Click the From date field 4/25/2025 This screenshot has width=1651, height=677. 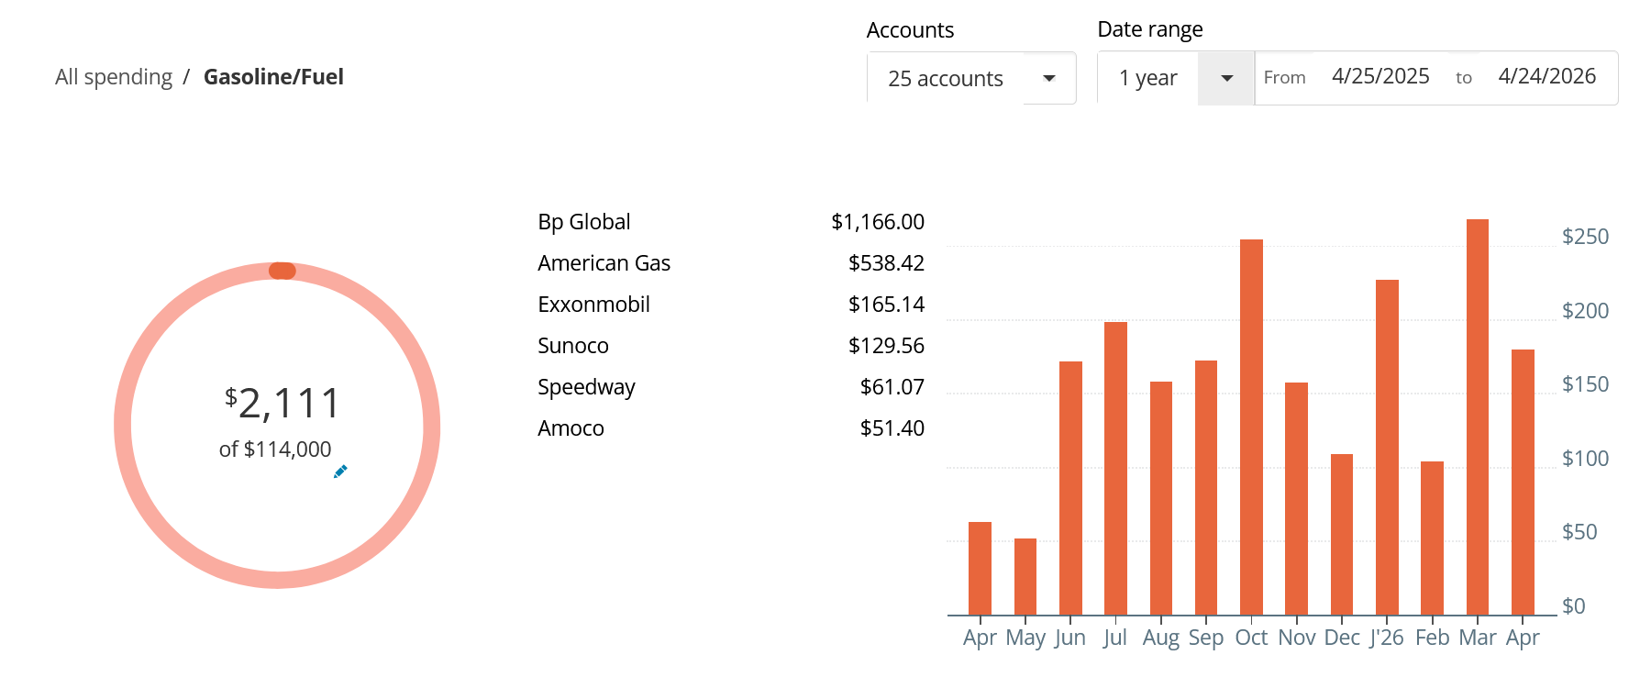(1380, 77)
